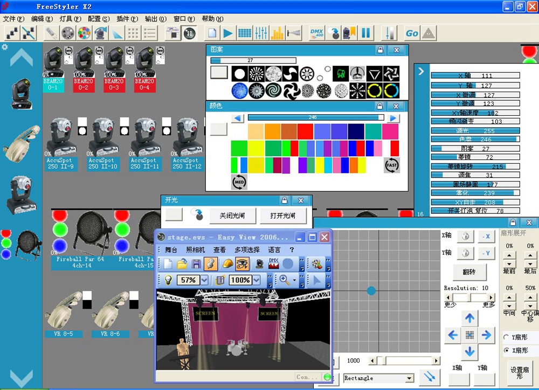This screenshot has height=390, width=539.
Task: Click the pause icon in main toolbar
Action: pyautogui.click(x=366, y=33)
